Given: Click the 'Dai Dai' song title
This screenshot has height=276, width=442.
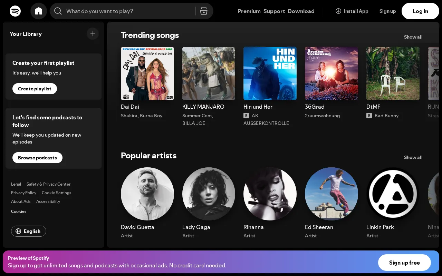Looking at the screenshot, I should pos(130,107).
